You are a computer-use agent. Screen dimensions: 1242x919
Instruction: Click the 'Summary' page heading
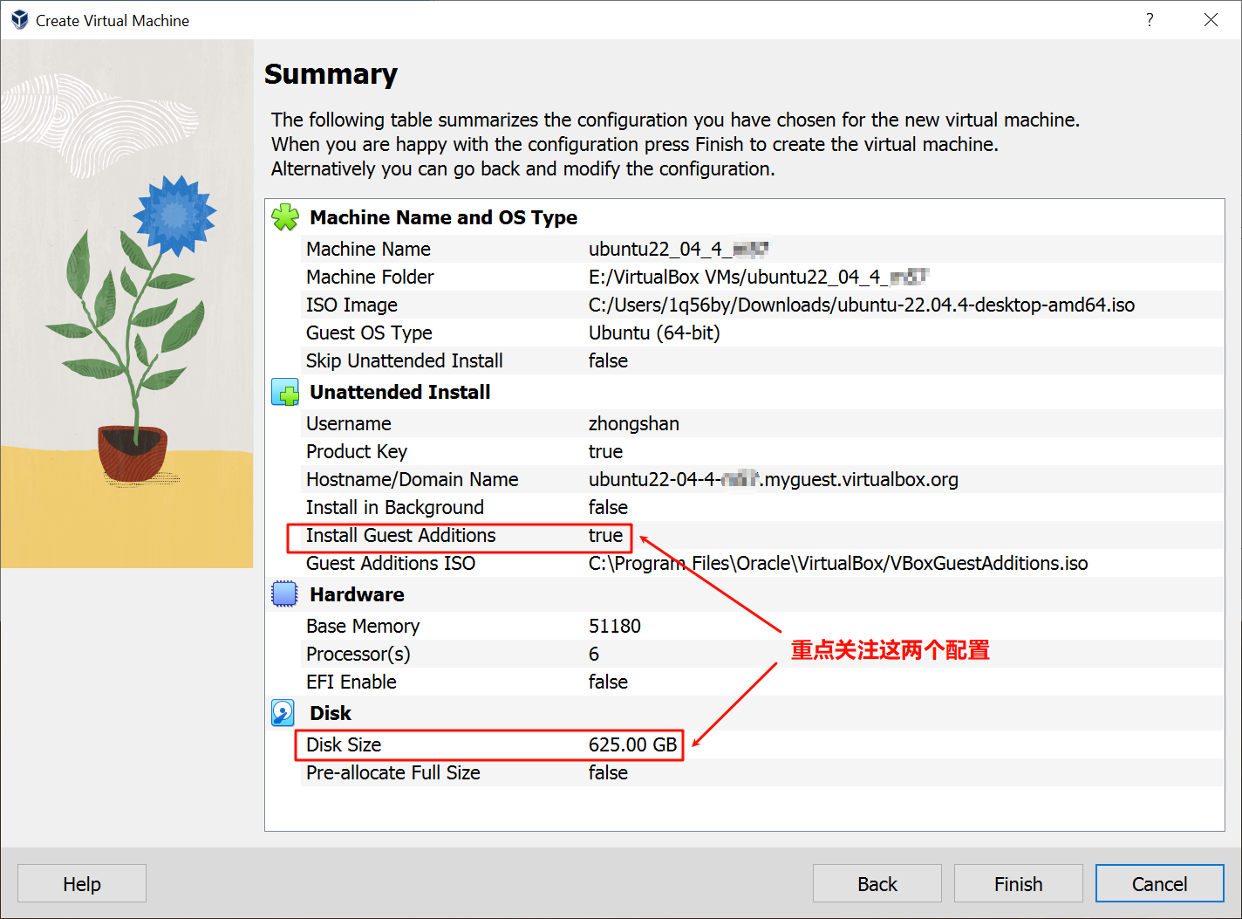[x=331, y=74]
